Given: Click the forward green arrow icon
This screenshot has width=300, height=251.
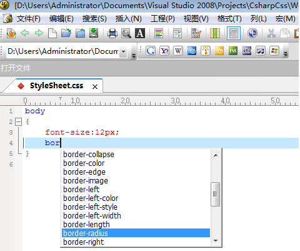Looking at the screenshot, I should coord(39,33).
